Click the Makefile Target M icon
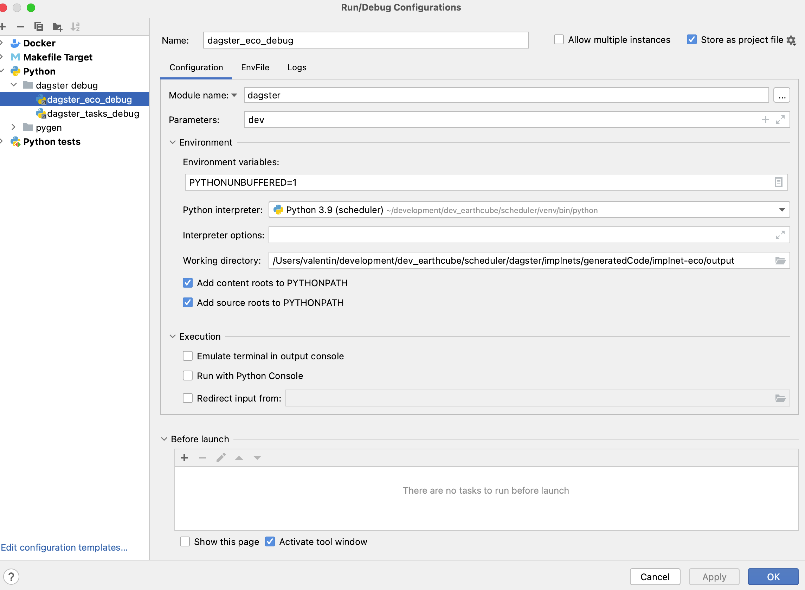This screenshot has height=590, width=805. pyautogui.click(x=15, y=57)
